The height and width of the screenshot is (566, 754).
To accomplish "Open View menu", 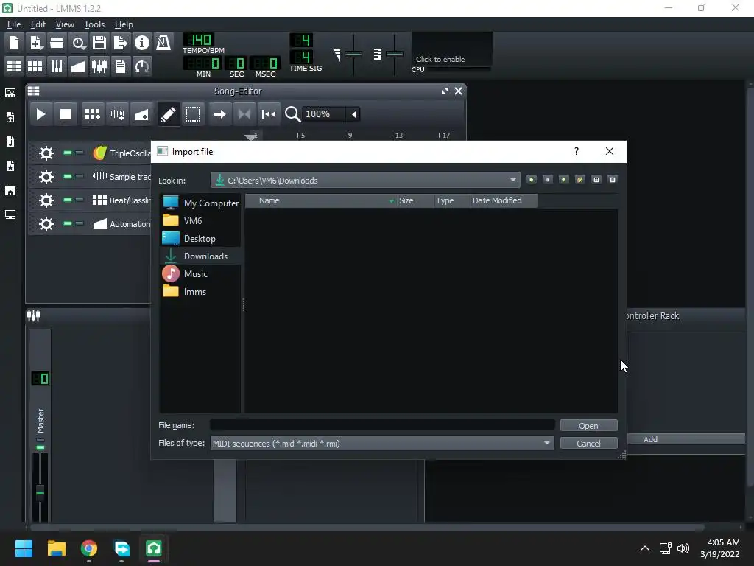I will [x=65, y=24].
